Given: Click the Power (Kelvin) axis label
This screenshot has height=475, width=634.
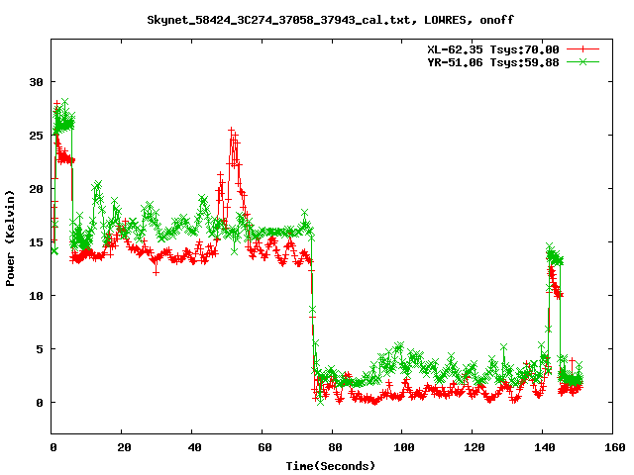Looking at the screenshot, I should click(10, 238).
